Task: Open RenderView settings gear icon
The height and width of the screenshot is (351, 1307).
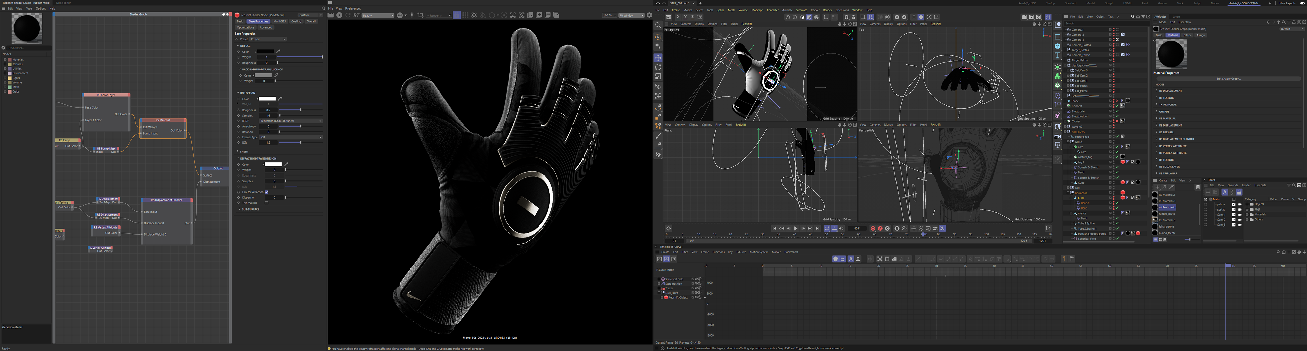Action: 649,15
